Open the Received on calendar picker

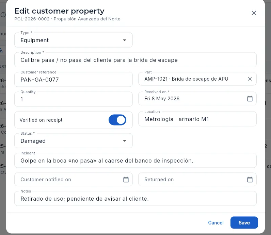(x=250, y=99)
